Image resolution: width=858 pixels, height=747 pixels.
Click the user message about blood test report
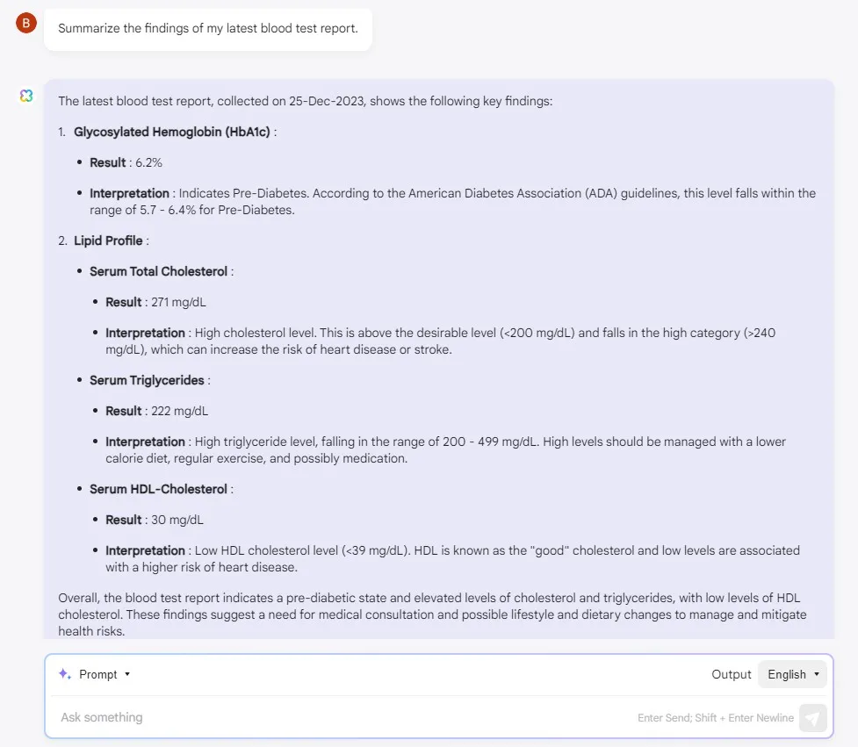[x=208, y=28]
